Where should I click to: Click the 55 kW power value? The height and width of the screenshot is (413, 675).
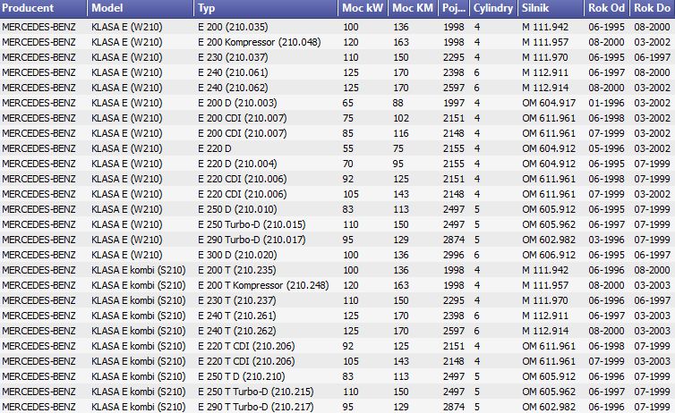tap(348, 148)
